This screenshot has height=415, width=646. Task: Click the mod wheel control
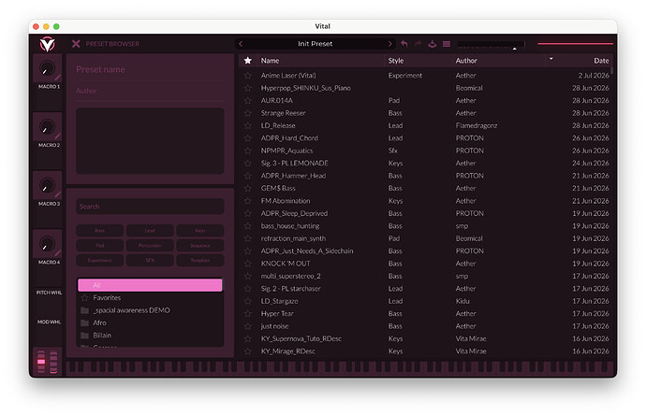click(x=53, y=362)
